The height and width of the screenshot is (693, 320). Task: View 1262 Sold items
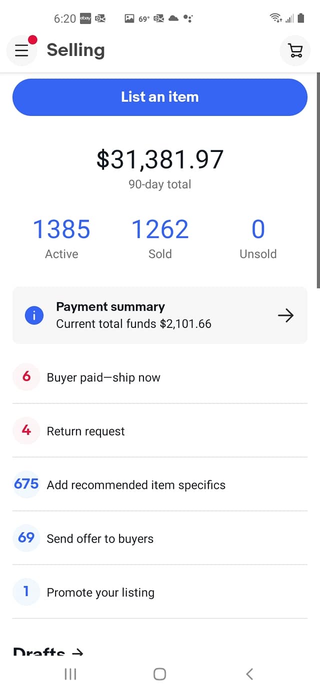click(160, 238)
